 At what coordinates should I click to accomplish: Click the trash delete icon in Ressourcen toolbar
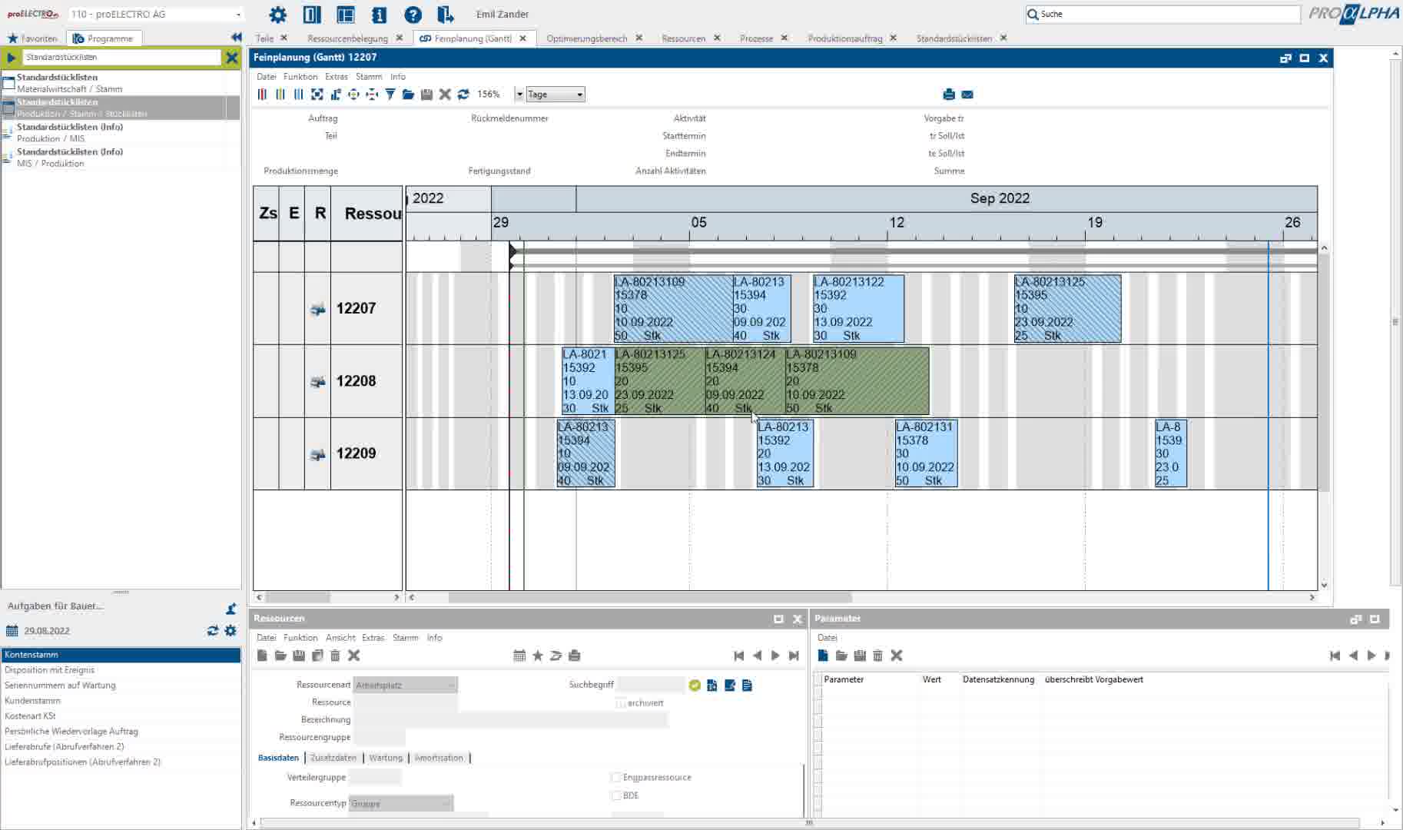coord(335,656)
